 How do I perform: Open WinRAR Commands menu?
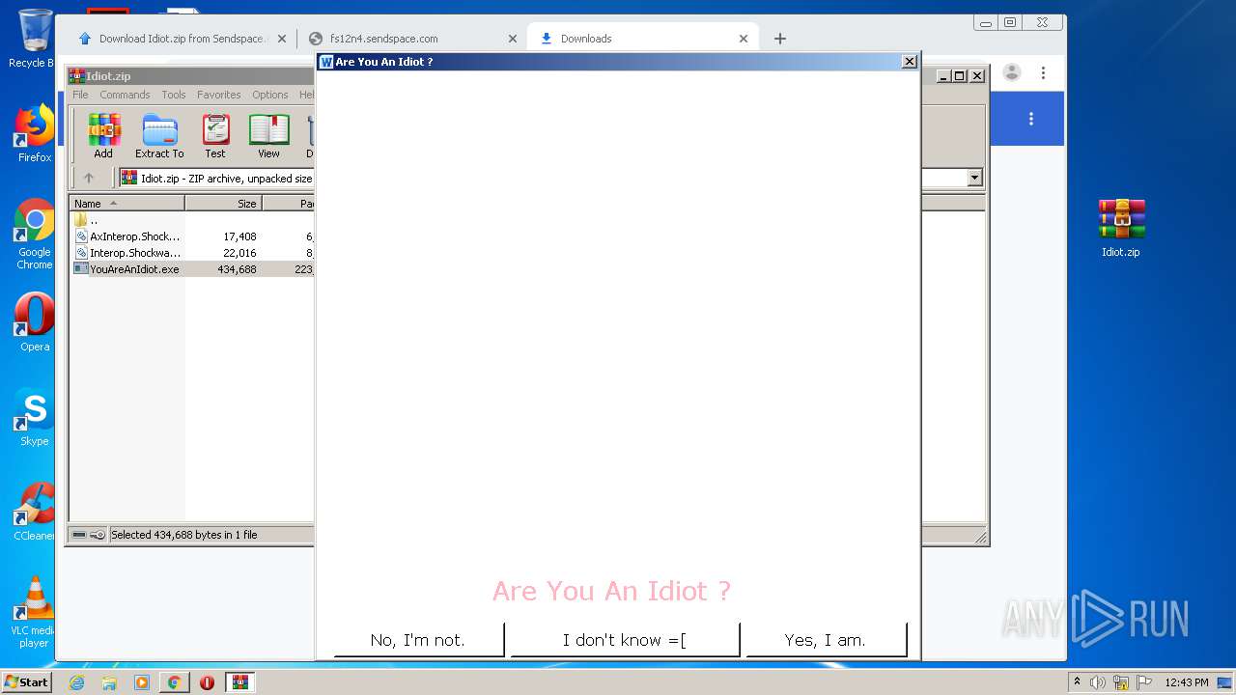[x=125, y=95]
